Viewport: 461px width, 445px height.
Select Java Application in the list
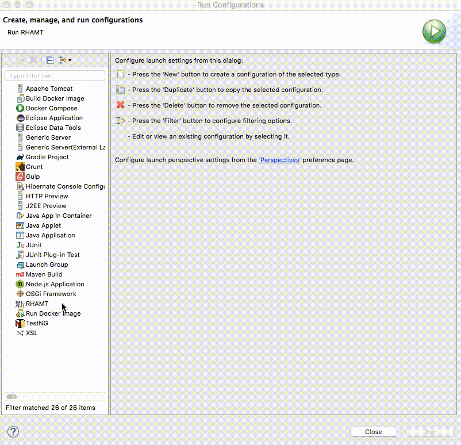click(50, 235)
